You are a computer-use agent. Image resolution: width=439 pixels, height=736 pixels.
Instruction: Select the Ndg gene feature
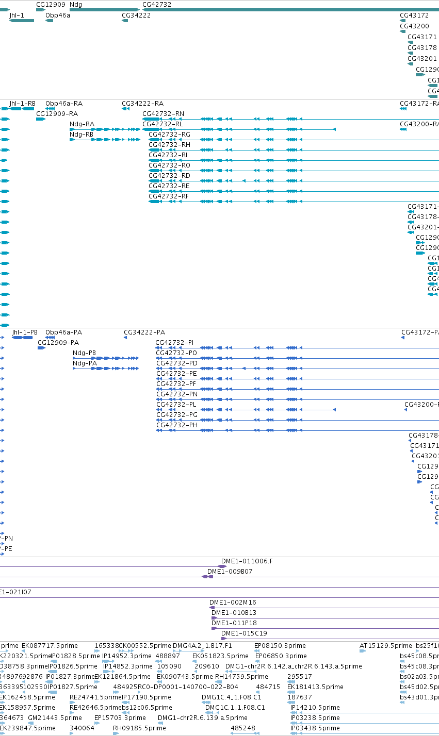[x=105, y=9]
